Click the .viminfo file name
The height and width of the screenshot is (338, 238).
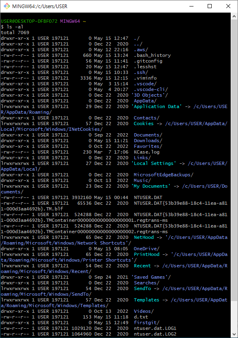(x=145, y=78)
